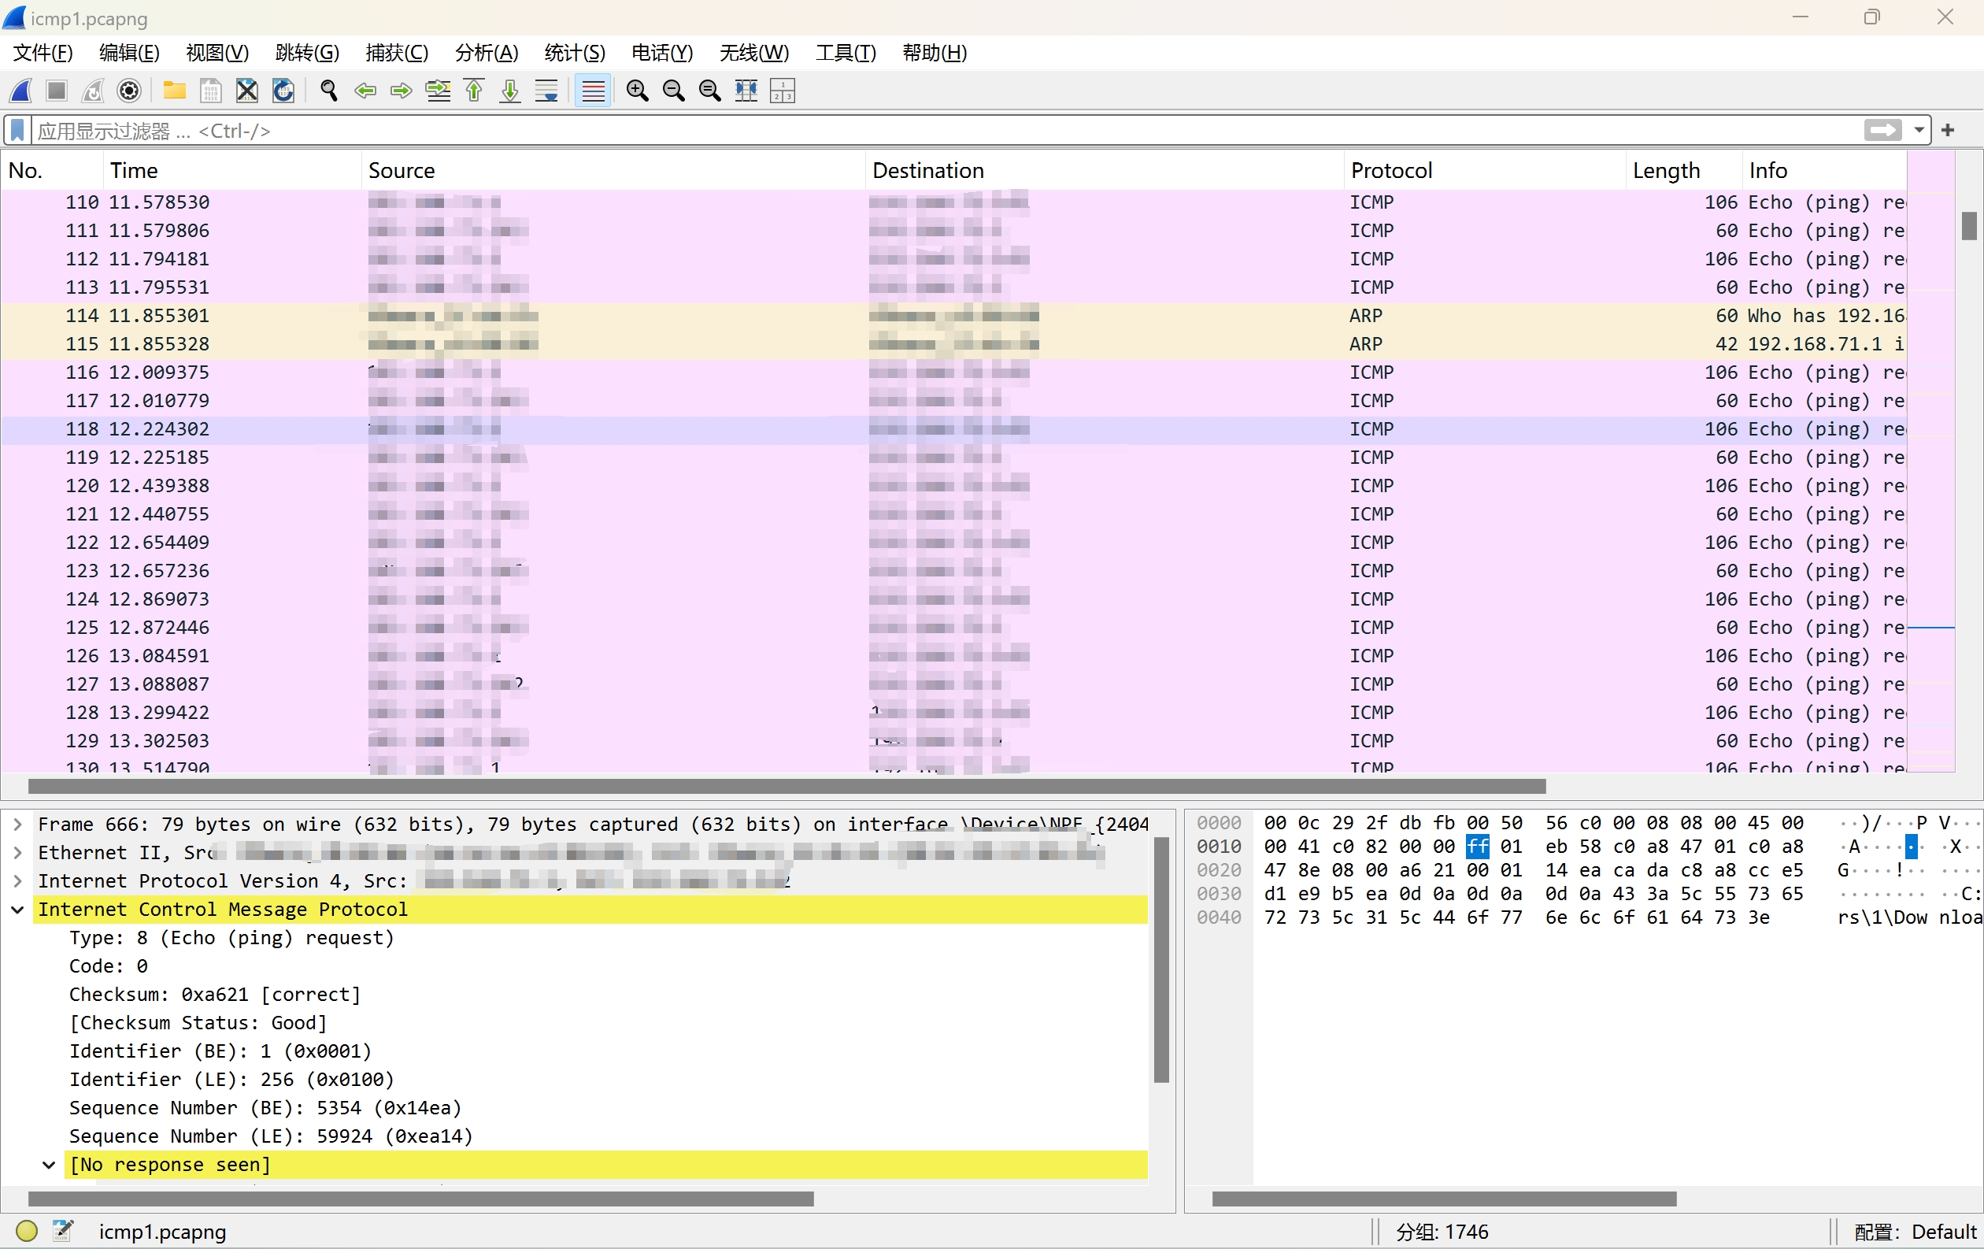Close the capture file with the X icon
The image size is (1984, 1249).
tap(246, 91)
